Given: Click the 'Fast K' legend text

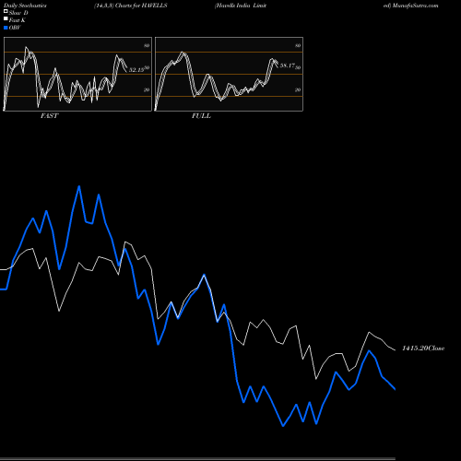Looking at the screenshot, I should click(x=18, y=20).
